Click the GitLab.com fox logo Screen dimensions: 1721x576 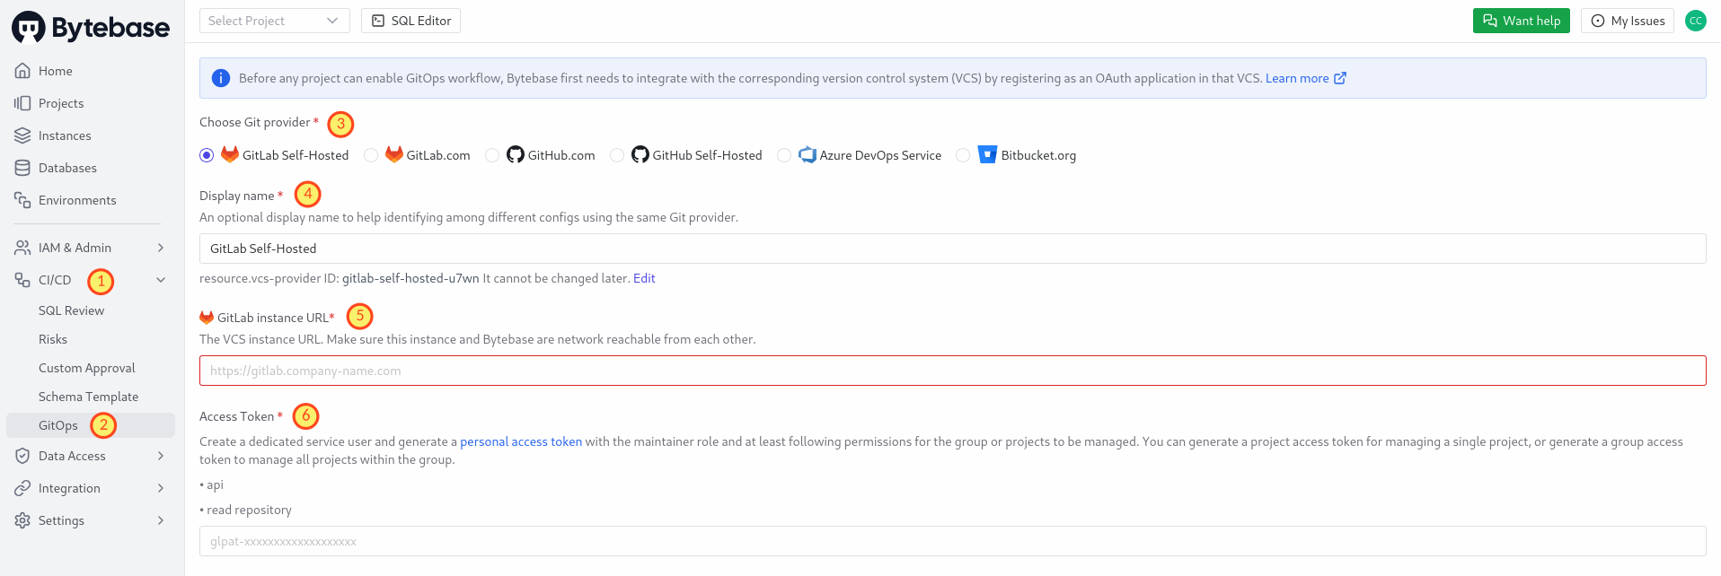[x=394, y=154]
